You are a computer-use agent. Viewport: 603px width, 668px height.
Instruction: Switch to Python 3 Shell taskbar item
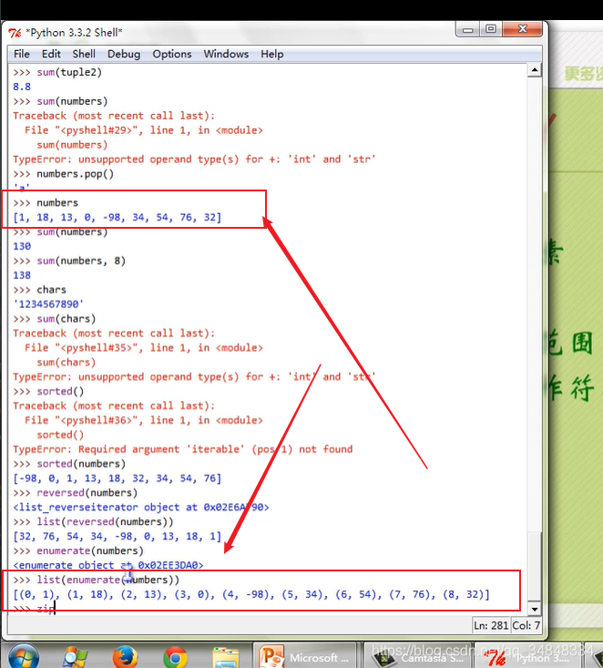click(528, 657)
